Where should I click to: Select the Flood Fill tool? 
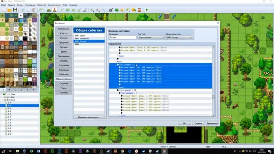tap(79, 10)
